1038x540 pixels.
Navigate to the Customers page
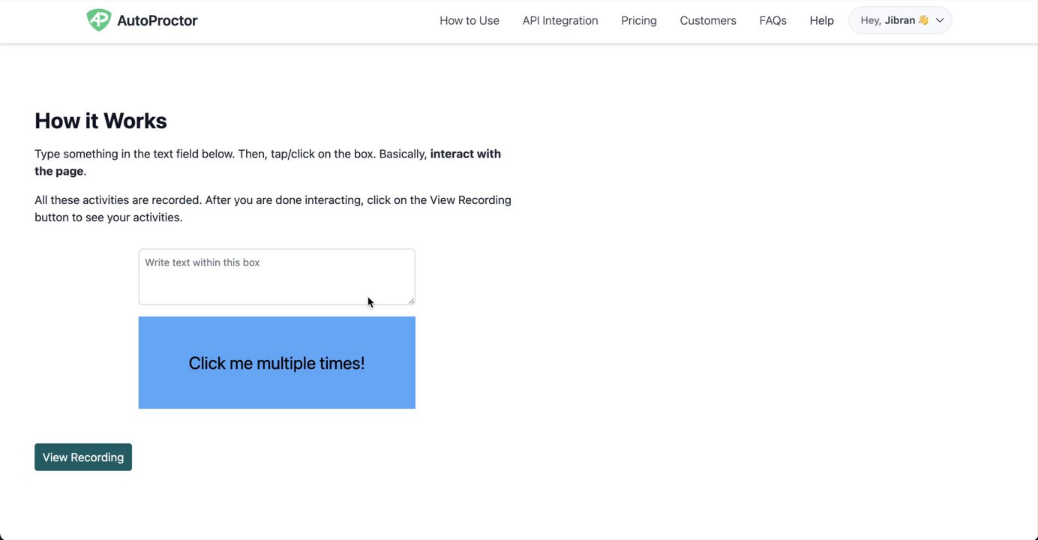pos(708,21)
